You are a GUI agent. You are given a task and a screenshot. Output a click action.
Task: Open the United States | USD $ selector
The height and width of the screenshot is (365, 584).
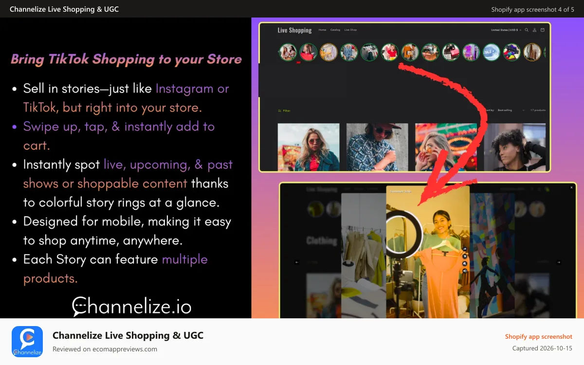click(x=506, y=30)
